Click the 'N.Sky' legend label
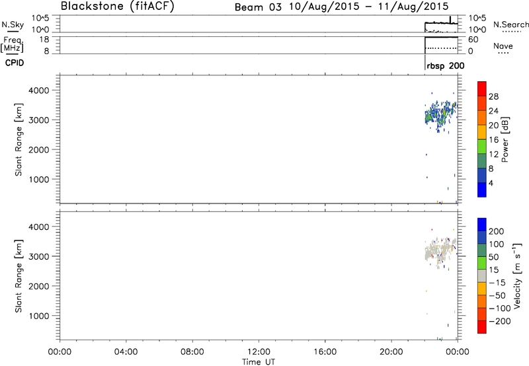This screenshot has width=529, height=366. pos(13,24)
